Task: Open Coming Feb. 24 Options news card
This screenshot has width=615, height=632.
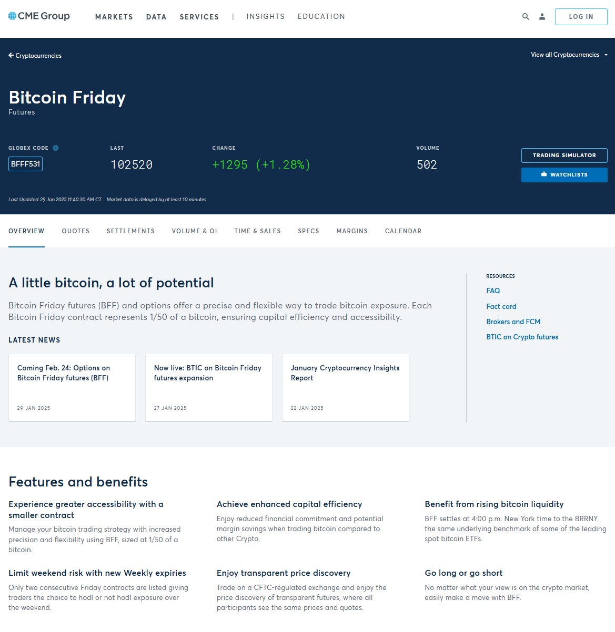Action: 72,388
